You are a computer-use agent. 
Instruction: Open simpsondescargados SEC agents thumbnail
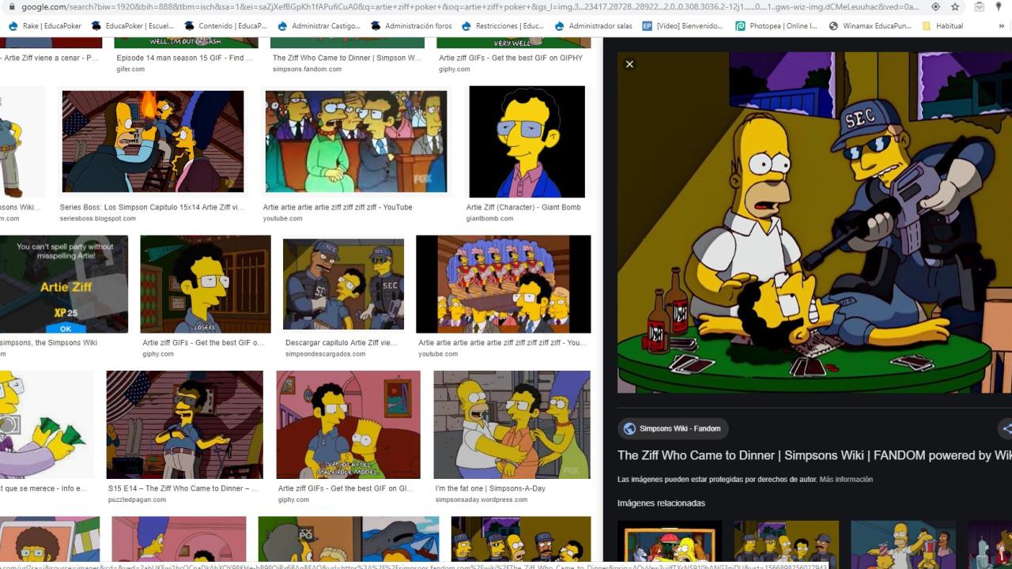tap(343, 284)
